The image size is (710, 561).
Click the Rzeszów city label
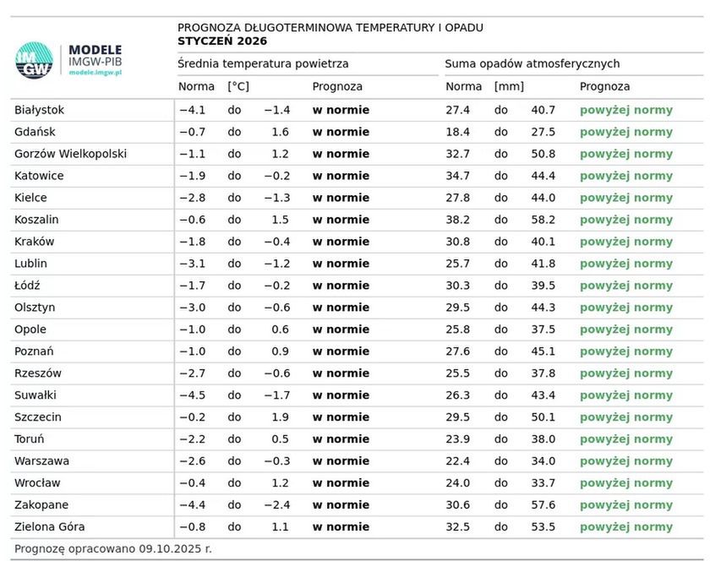38,373
